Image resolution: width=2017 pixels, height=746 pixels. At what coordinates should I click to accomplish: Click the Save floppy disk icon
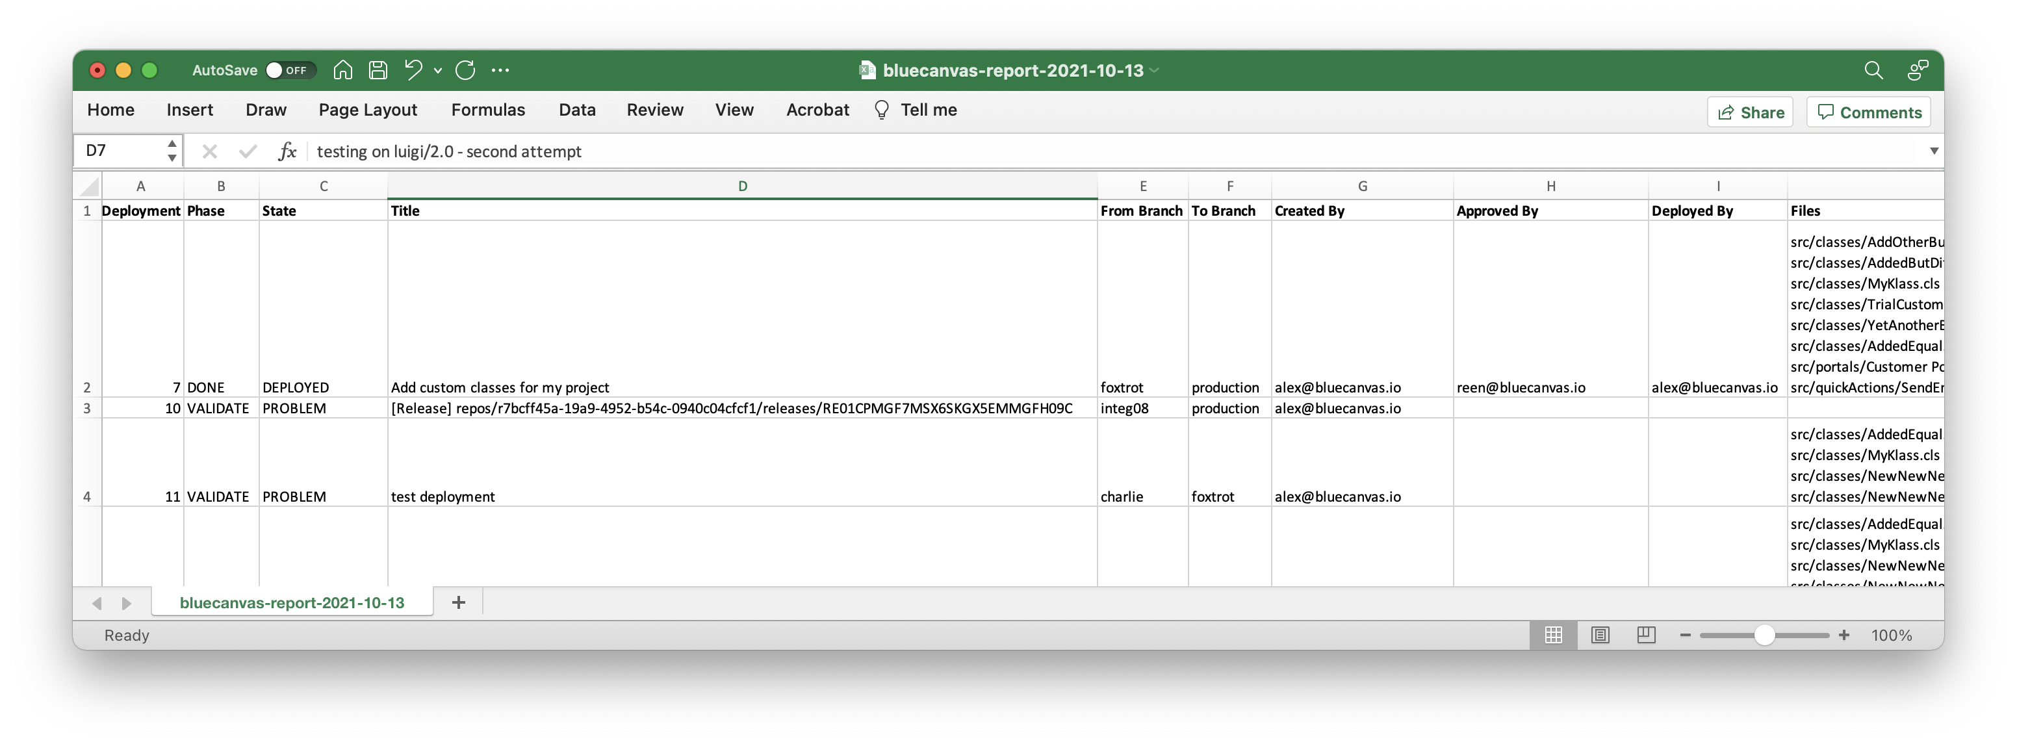pos(378,70)
